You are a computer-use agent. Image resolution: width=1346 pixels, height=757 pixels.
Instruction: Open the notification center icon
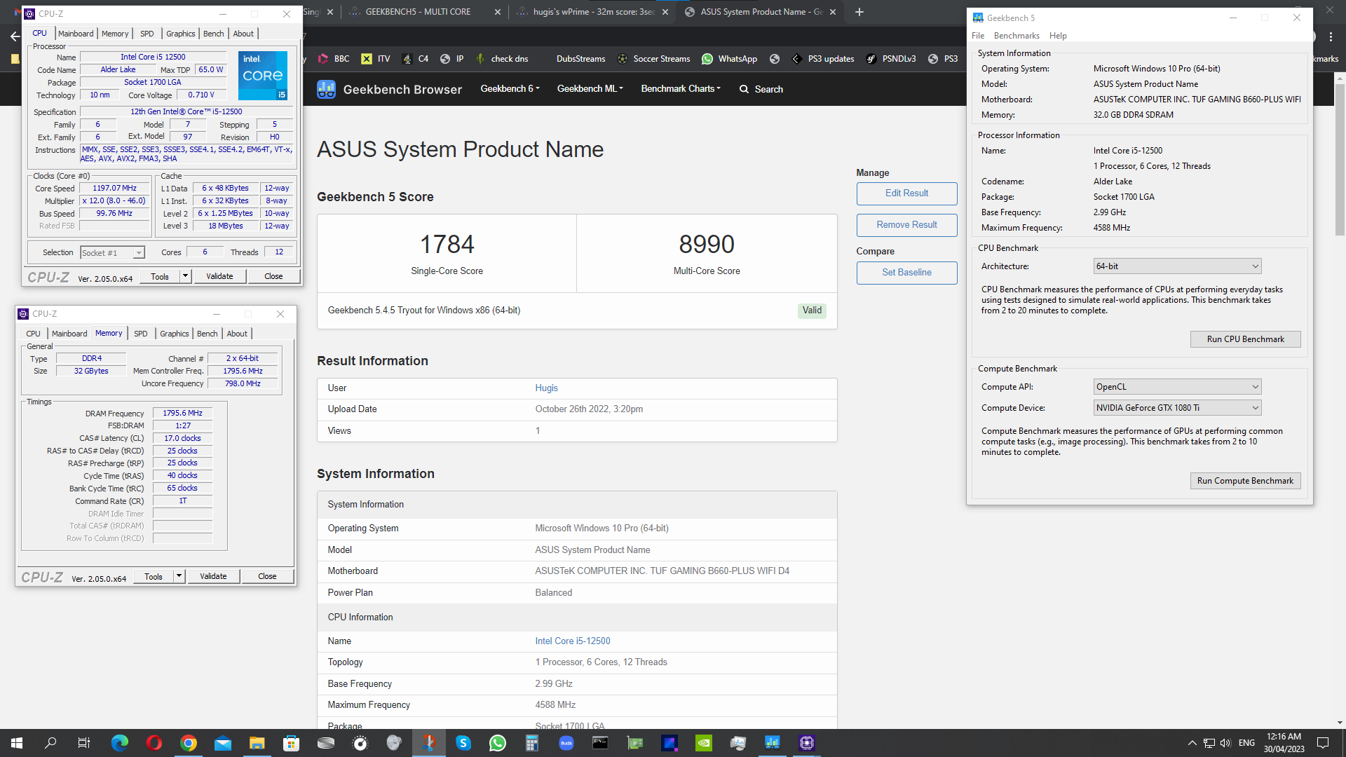pyautogui.click(x=1323, y=743)
